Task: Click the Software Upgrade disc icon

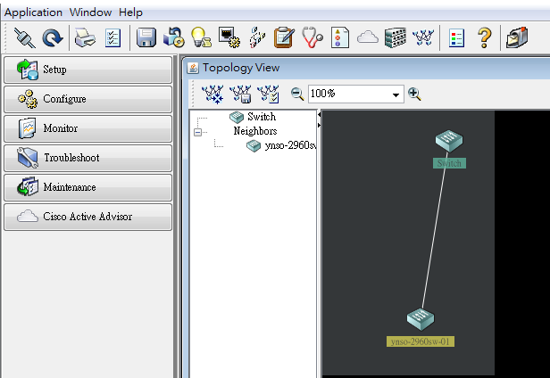Action: pos(174,37)
